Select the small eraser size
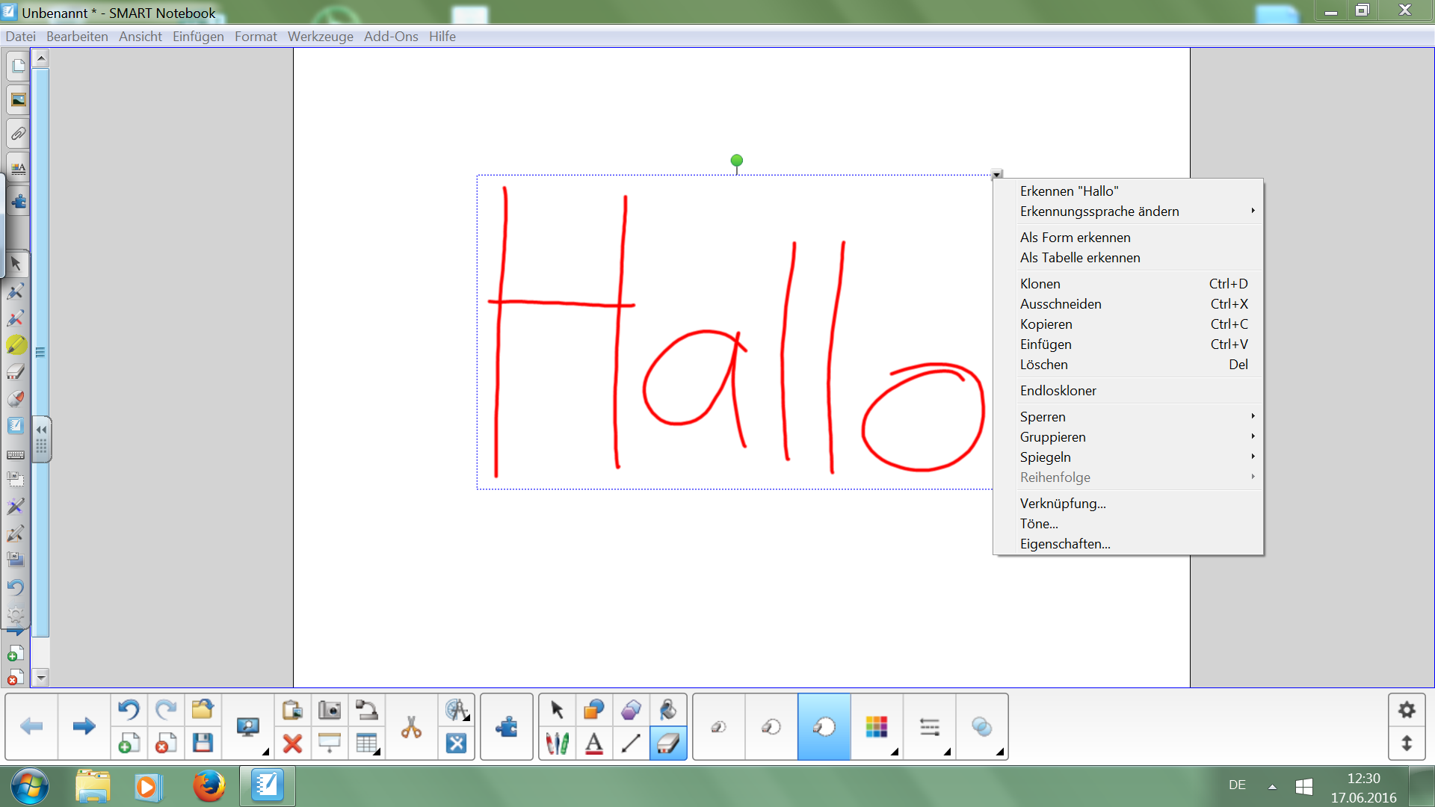 [718, 726]
